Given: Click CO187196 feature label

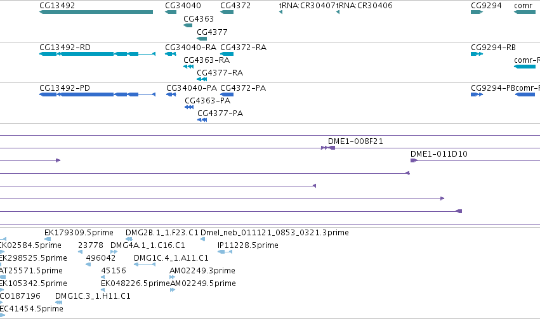Looking at the screenshot, I should tap(20, 296).
